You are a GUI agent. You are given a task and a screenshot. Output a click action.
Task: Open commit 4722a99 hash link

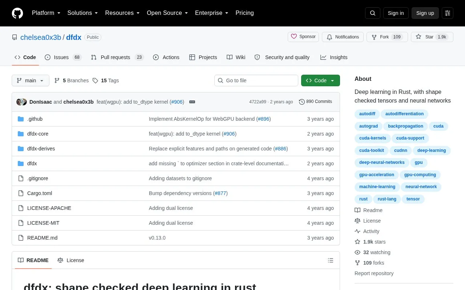pyautogui.click(x=258, y=102)
